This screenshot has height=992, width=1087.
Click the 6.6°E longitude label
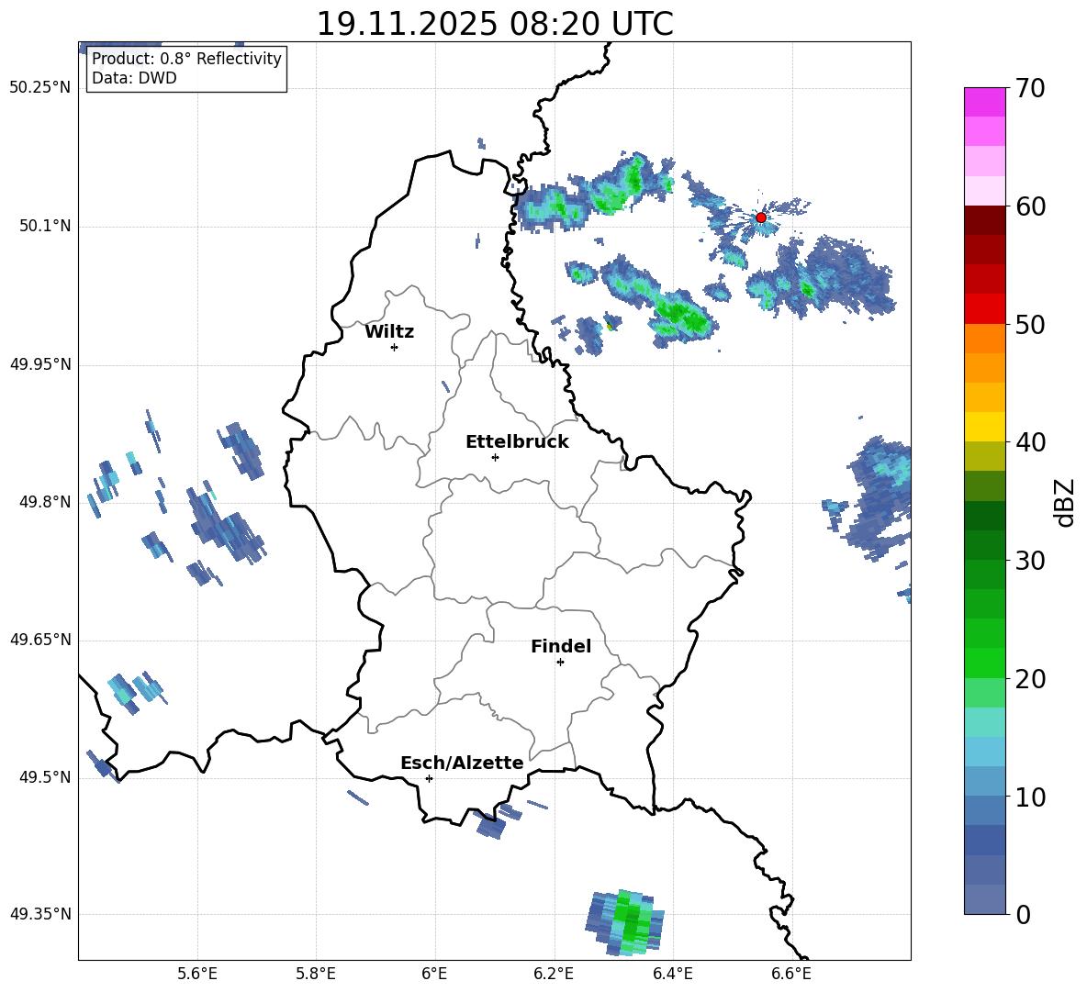pyautogui.click(x=791, y=974)
